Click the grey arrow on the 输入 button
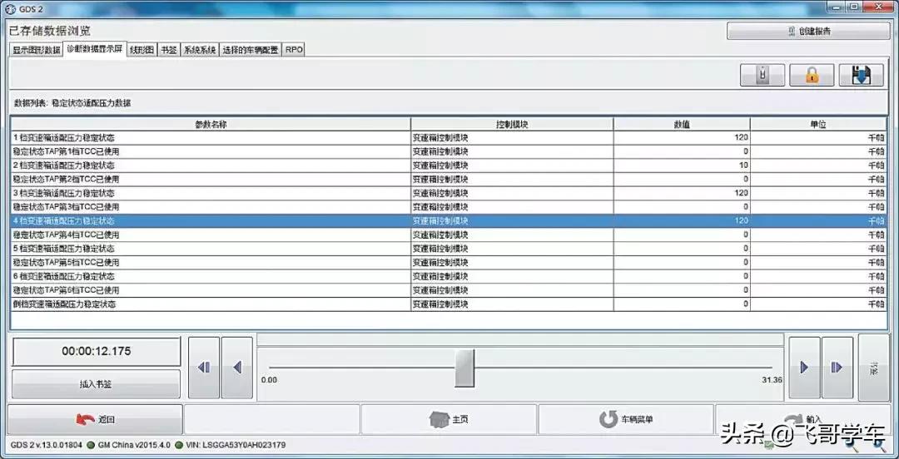899x459 pixels. tap(793, 419)
